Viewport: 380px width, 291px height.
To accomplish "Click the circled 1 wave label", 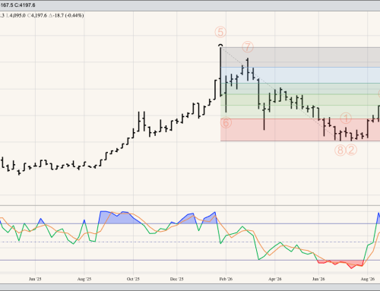I will coord(346,118).
